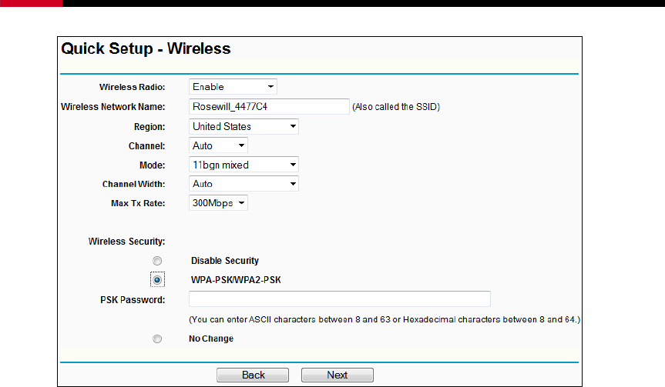Viewport: 665px width, 387px height.
Task: Click the 'Wireless Radio:' label
Action: 133,87
